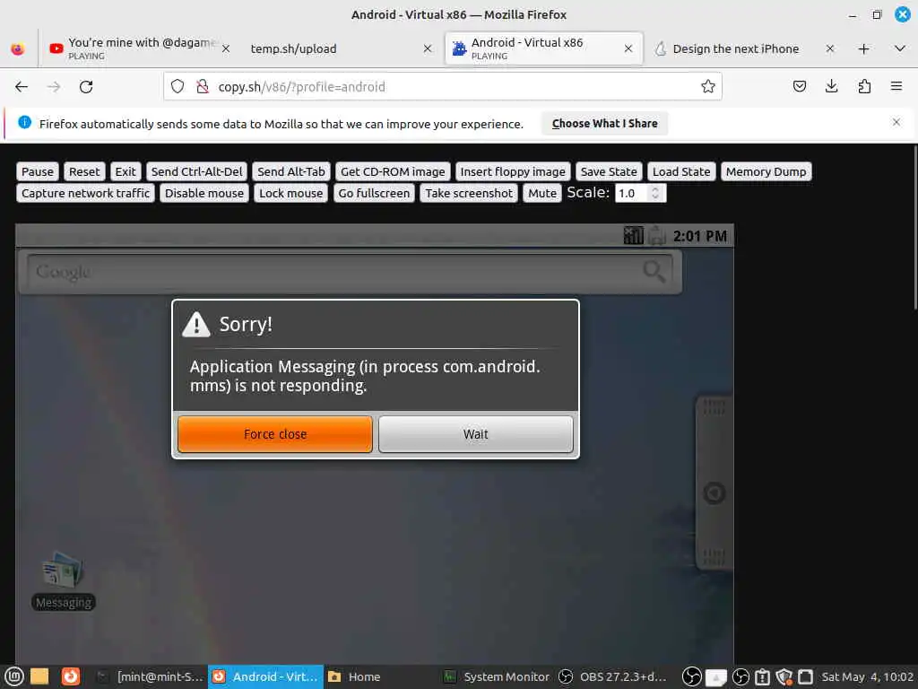The image size is (918, 689).
Task: Launch Firefox from taskbar launcher
Action: (x=70, y=676)
